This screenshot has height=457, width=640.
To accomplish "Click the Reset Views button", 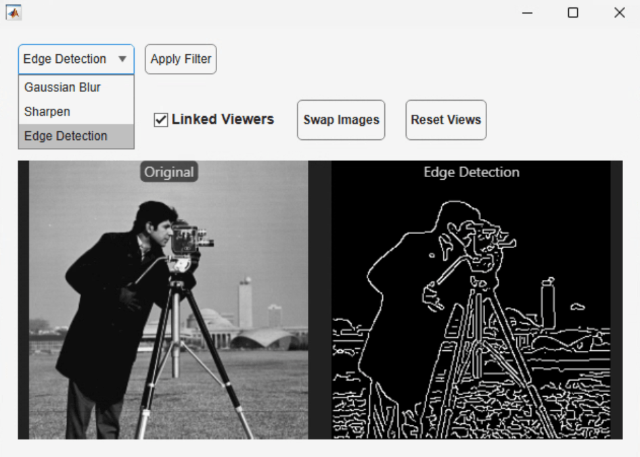I will [446, 120].
